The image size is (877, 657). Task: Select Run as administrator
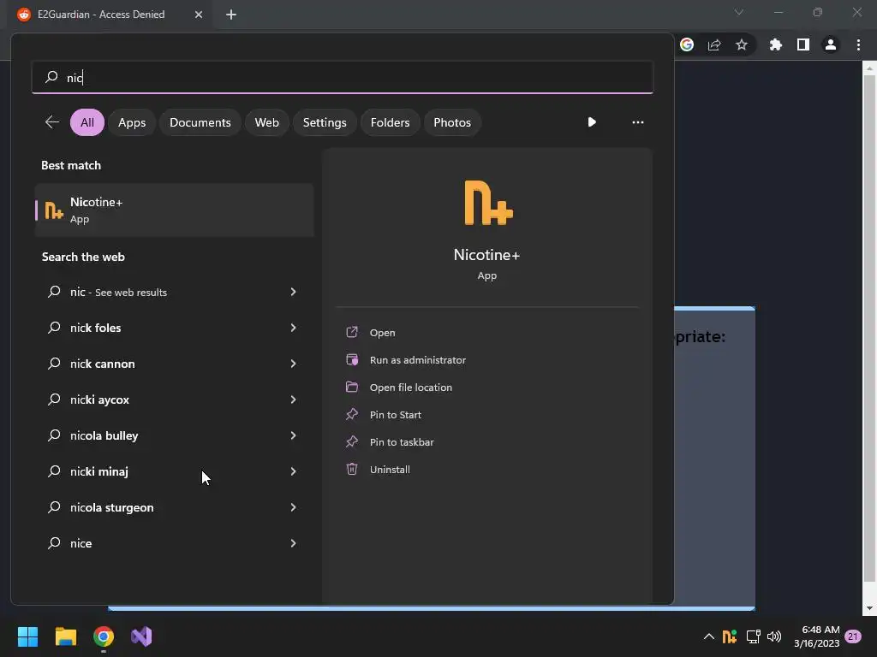point(417,360)
